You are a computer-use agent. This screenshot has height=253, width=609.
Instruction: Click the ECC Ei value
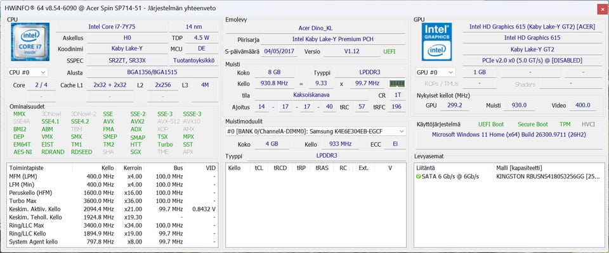(394, 144)
